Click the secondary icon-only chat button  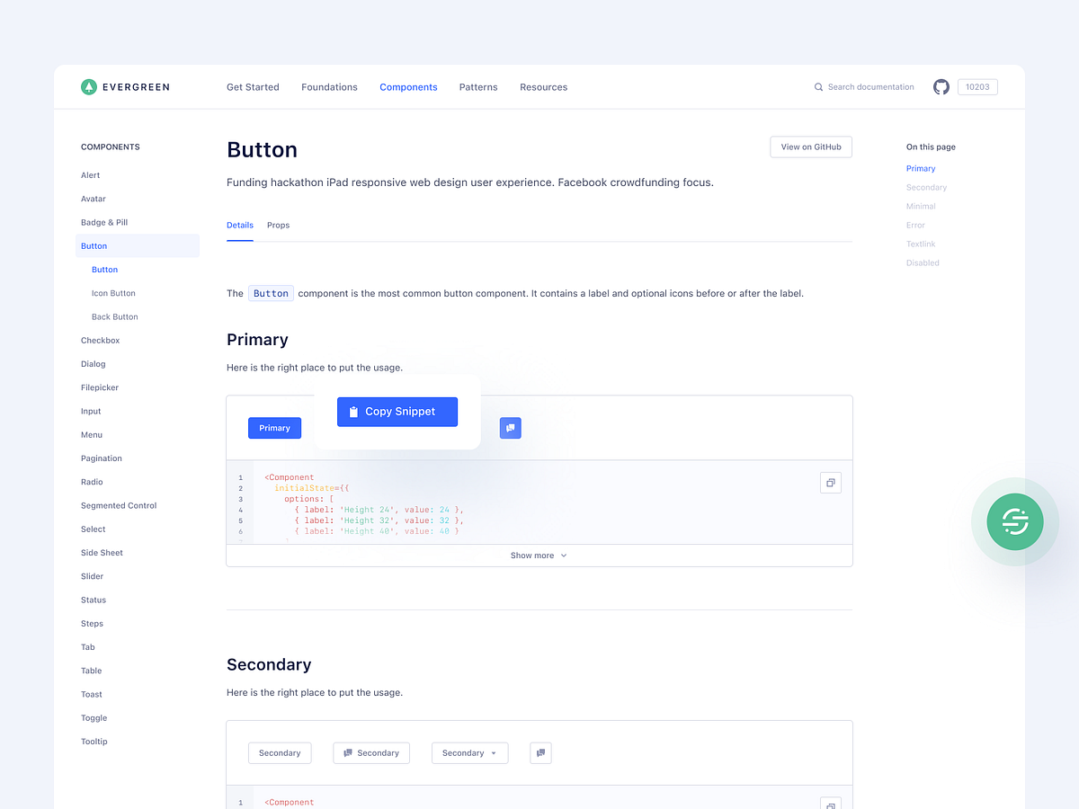click(540, 752)
